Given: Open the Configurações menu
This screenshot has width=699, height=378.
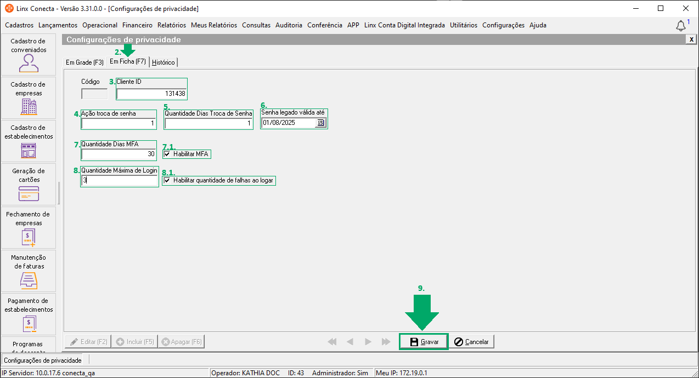Looking at the screenshot, I should pos(503,25).
